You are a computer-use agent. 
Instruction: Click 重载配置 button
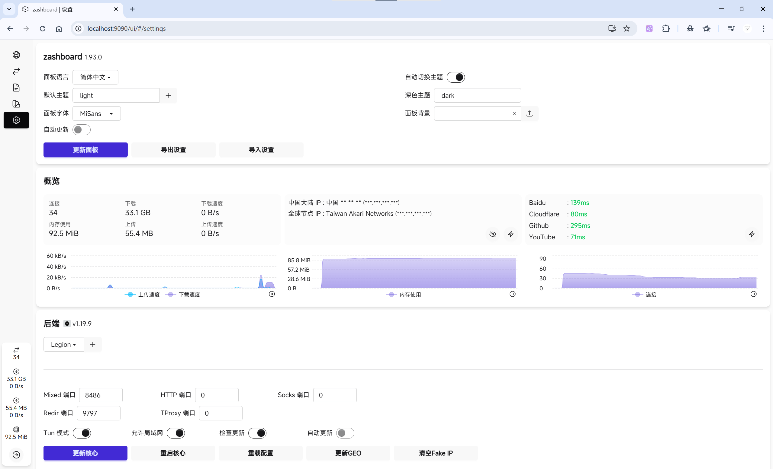[261, 453]
